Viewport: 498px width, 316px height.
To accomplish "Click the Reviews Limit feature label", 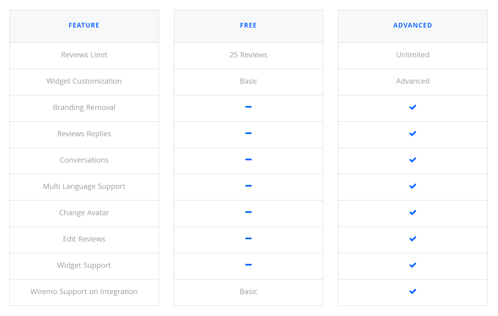I will 84,55.
